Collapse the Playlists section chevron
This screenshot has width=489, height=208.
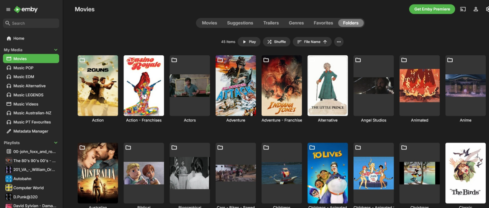point(56,143)
